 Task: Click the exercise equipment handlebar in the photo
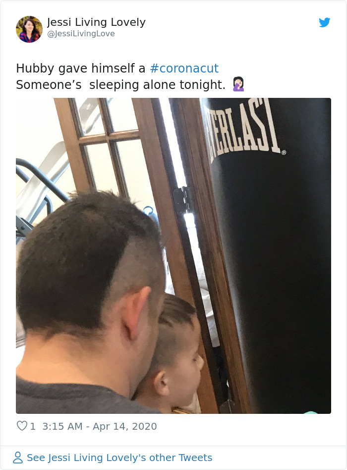42,180
